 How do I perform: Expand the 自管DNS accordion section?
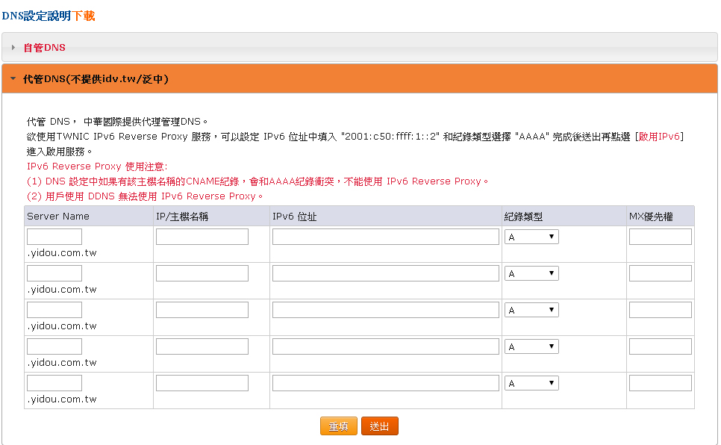[45, 48]
